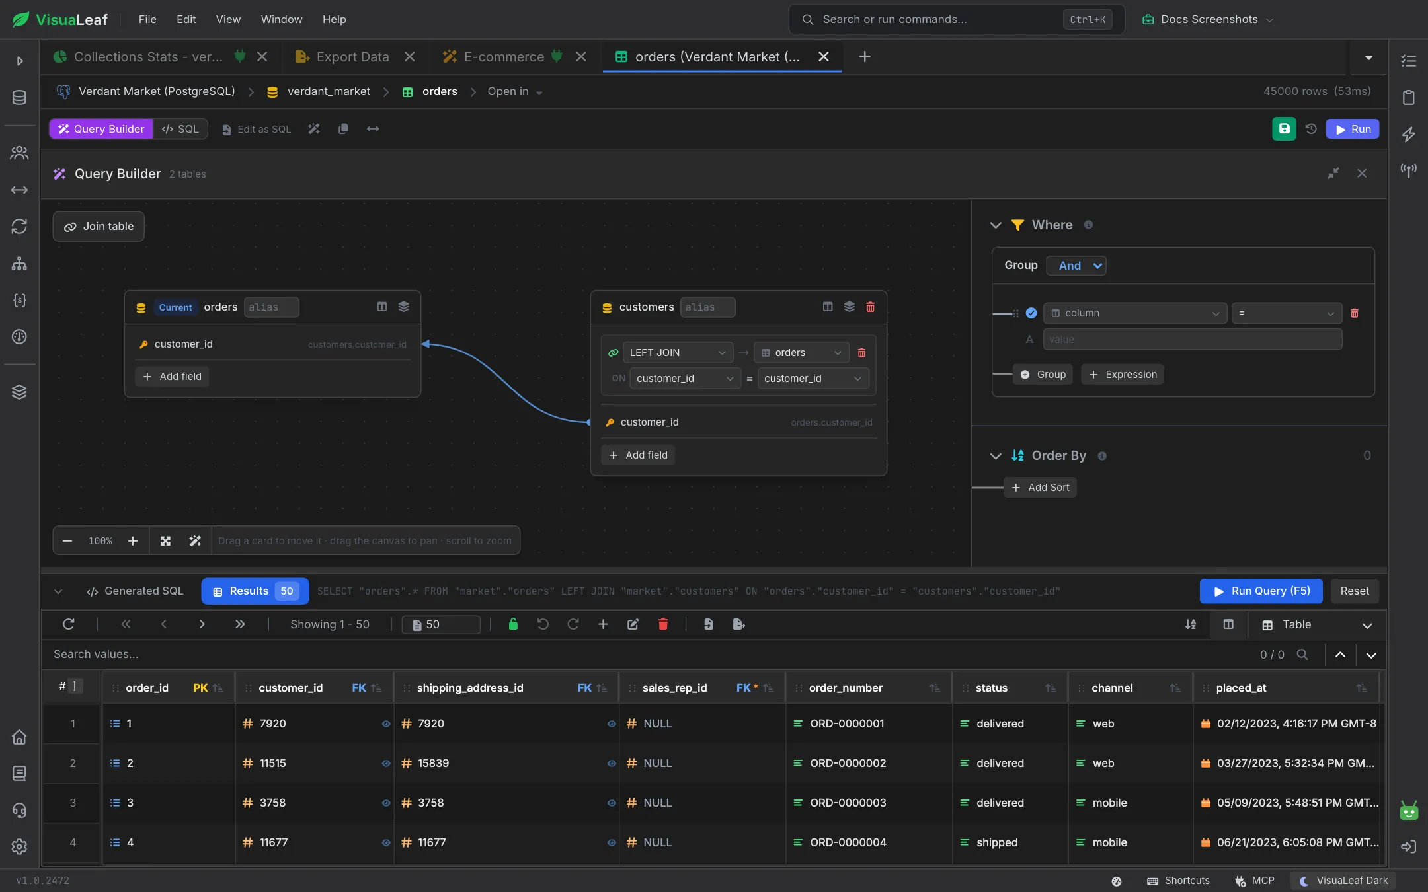
Task: Click the orders alias input field
Action: pyautogui.click(x=271, y=307)
